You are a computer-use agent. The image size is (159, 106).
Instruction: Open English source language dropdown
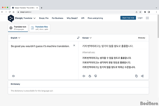(15, 38)
